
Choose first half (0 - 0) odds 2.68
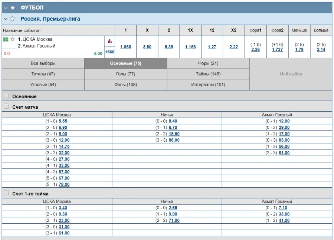coord(173,208)
